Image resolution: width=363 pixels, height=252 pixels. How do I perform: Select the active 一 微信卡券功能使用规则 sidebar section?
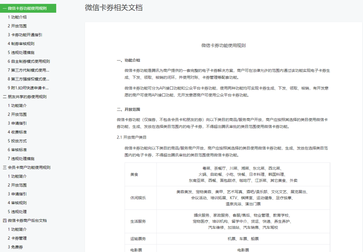(x=28, y=8)
